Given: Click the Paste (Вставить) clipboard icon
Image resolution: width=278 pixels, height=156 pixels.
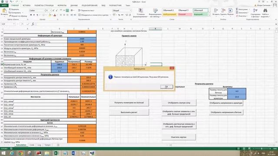Looking at the screenshot, I should (x=4, y=11).
